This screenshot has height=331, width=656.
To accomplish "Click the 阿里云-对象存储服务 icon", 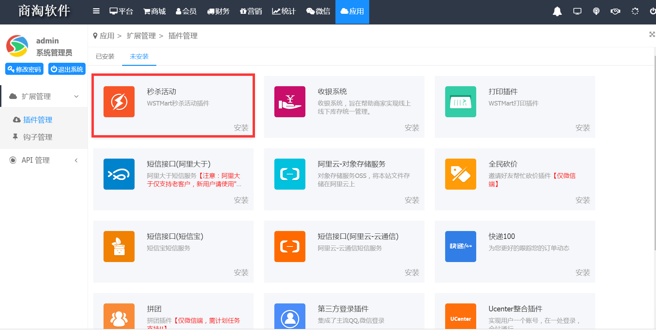I will (290, 174).
